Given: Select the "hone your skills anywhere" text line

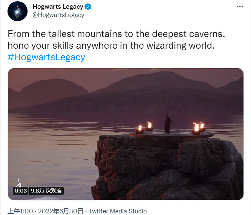Looking at the screenshot, I should click(x=111, y=46).
